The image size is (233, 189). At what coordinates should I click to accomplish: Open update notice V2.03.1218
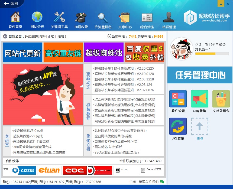click(124, 79)
